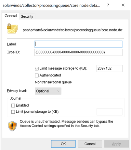Image resolution: width=131 pixels, height=150 pixels.
Task: Select the General tab
Action: [11, 16]
